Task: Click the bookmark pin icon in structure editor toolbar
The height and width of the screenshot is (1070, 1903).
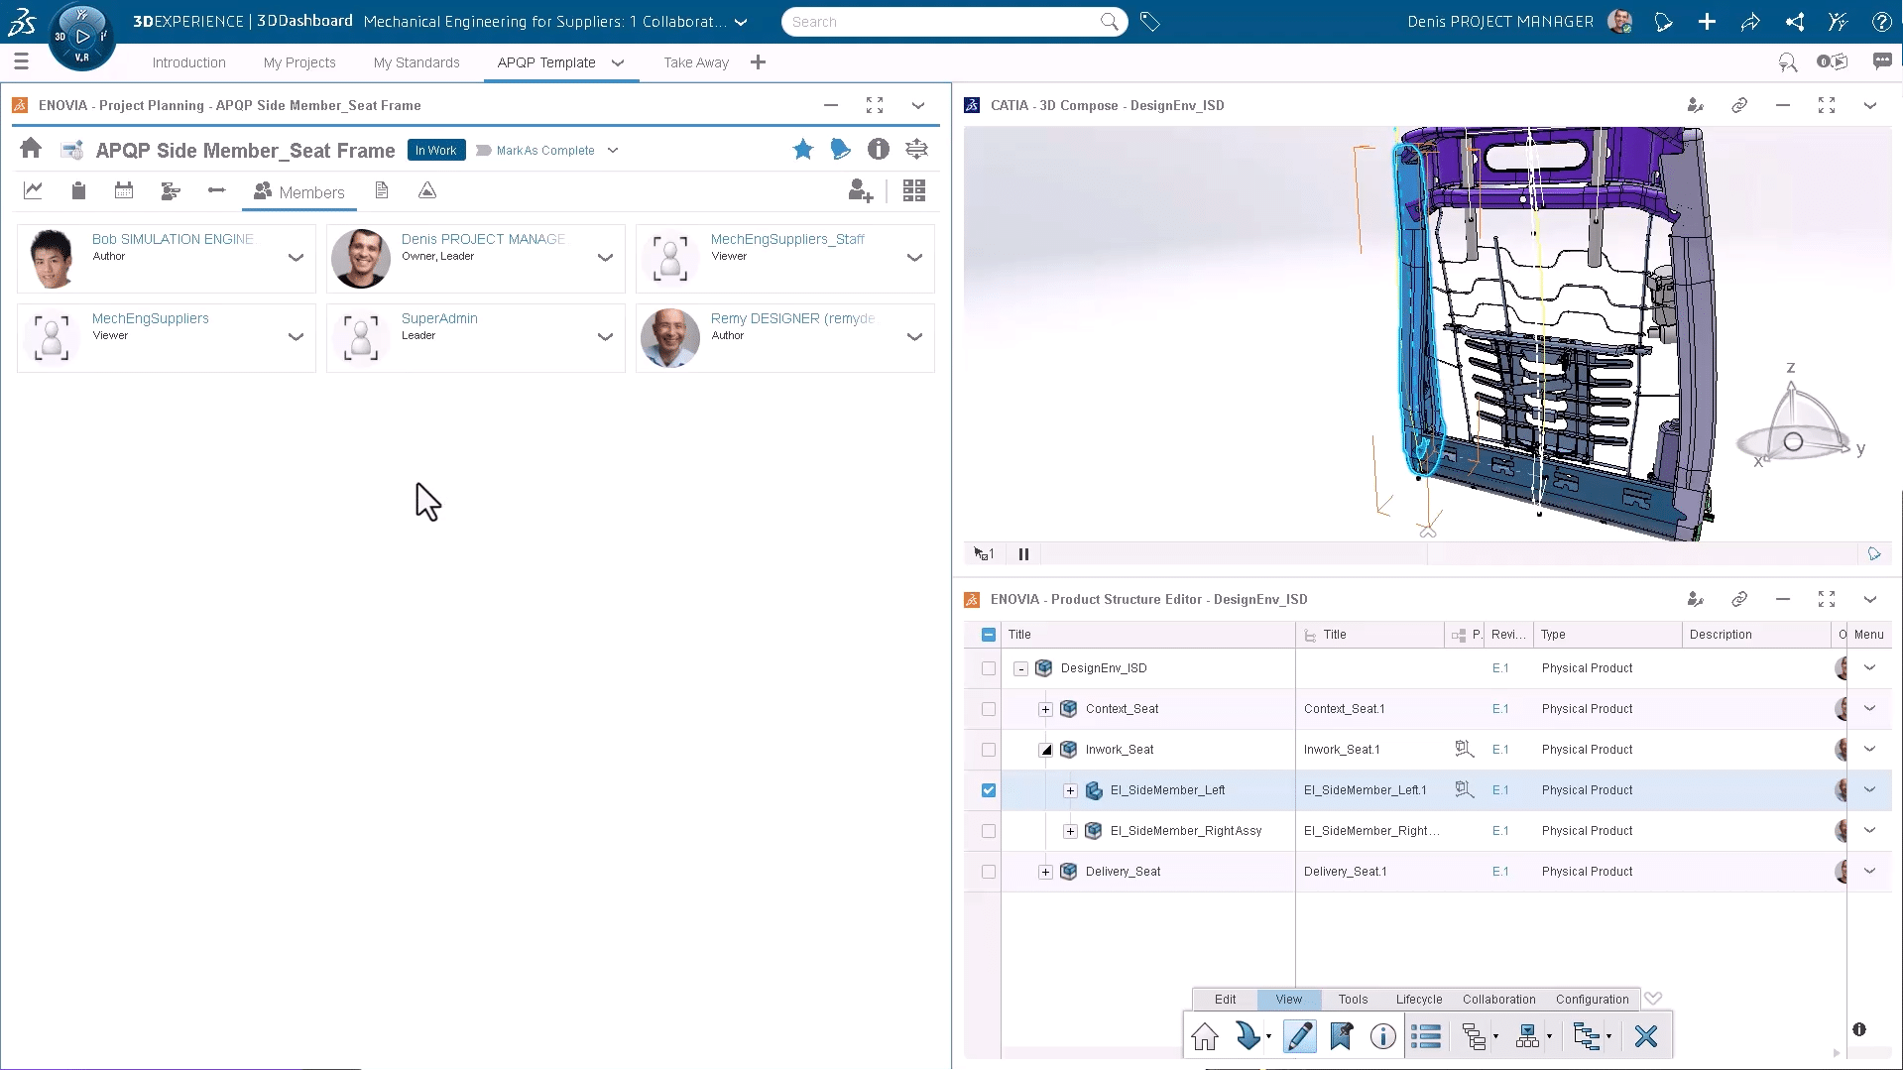Action: coord(1341,1035)
